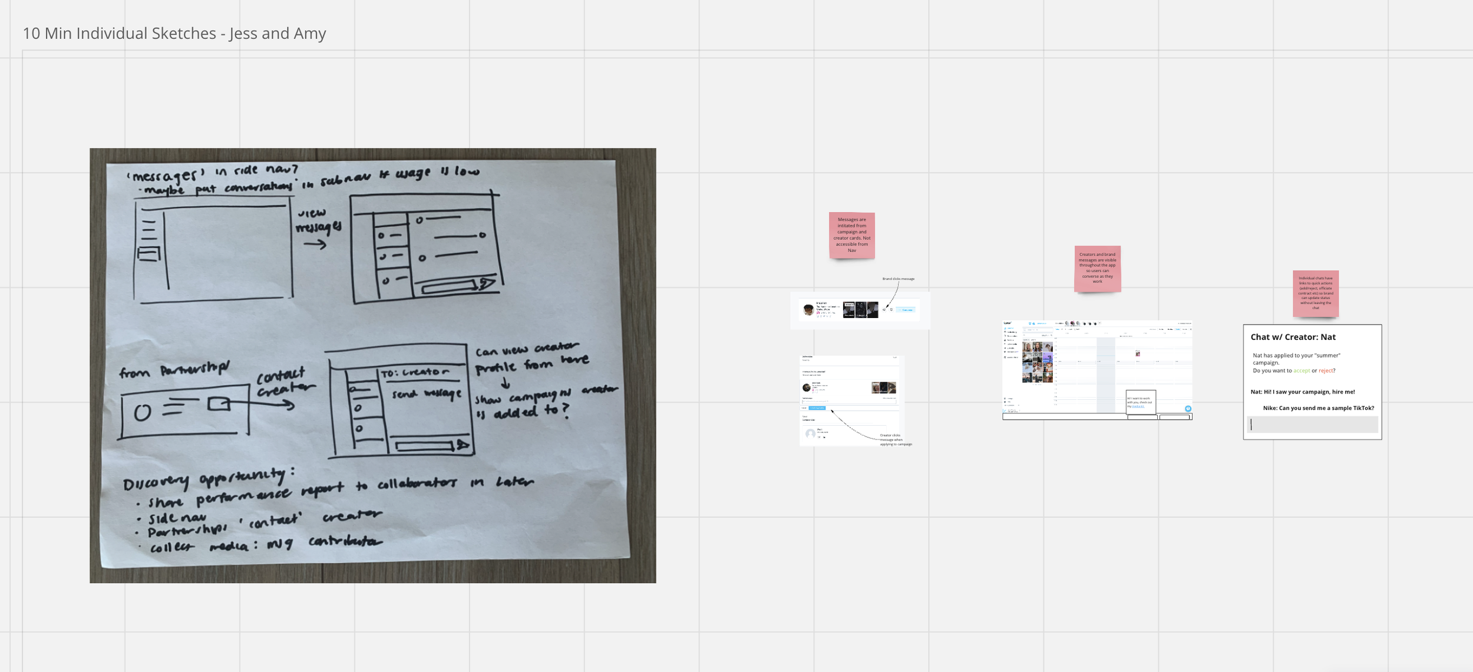Click the 'Chat w/ Creator: Nat' heading
The image size is (1473, 672).
pyautogui.click(x=1293, y=337)
